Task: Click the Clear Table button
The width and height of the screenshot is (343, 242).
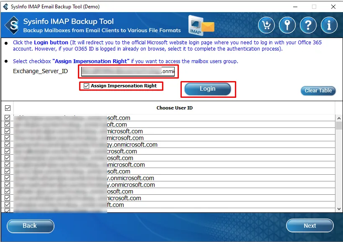Action: click(x=318, y=91)
